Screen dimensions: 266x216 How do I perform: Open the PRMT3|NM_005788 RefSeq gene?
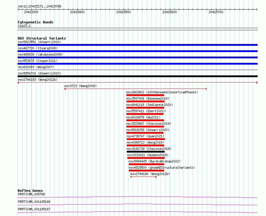(x=31, y=194)
